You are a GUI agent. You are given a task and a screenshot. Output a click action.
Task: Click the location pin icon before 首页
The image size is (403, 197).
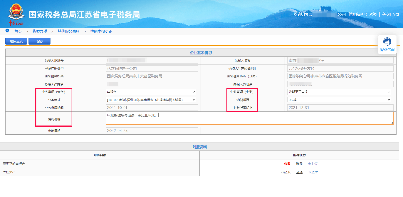(7, 31)
